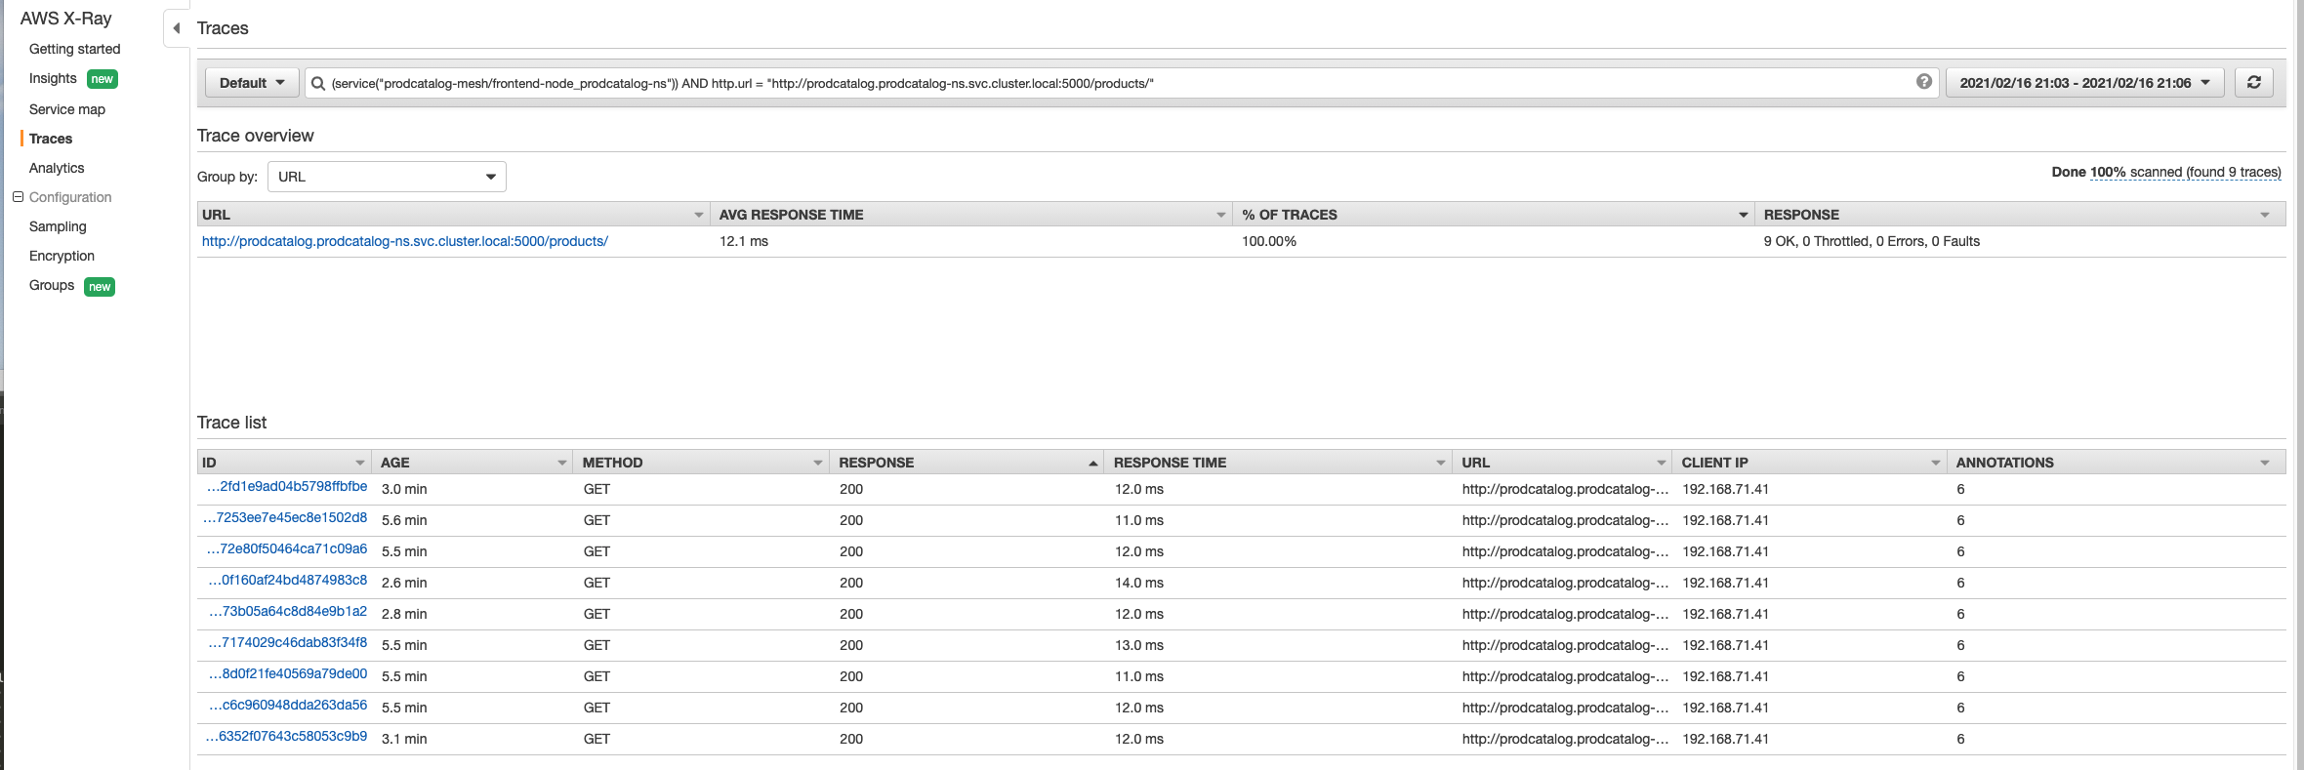Open the search help question mark icon
This screenshot has width=2304, height=770.
1923,82
